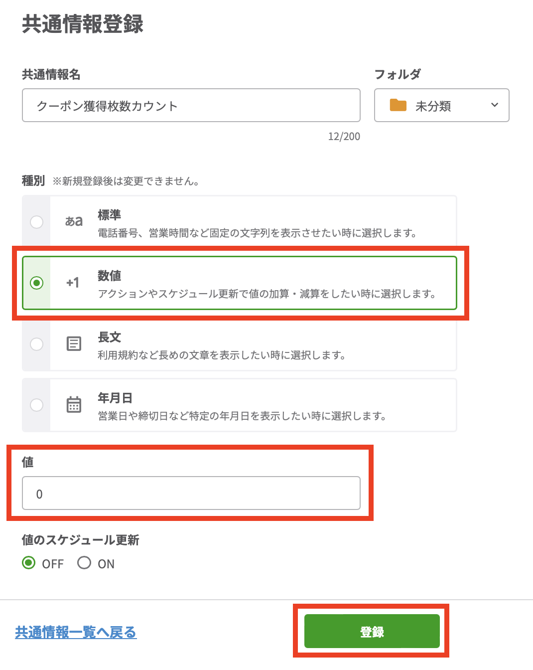533x670 pixels.
Task: Click the long text document icon
Action: pos(74,343)
